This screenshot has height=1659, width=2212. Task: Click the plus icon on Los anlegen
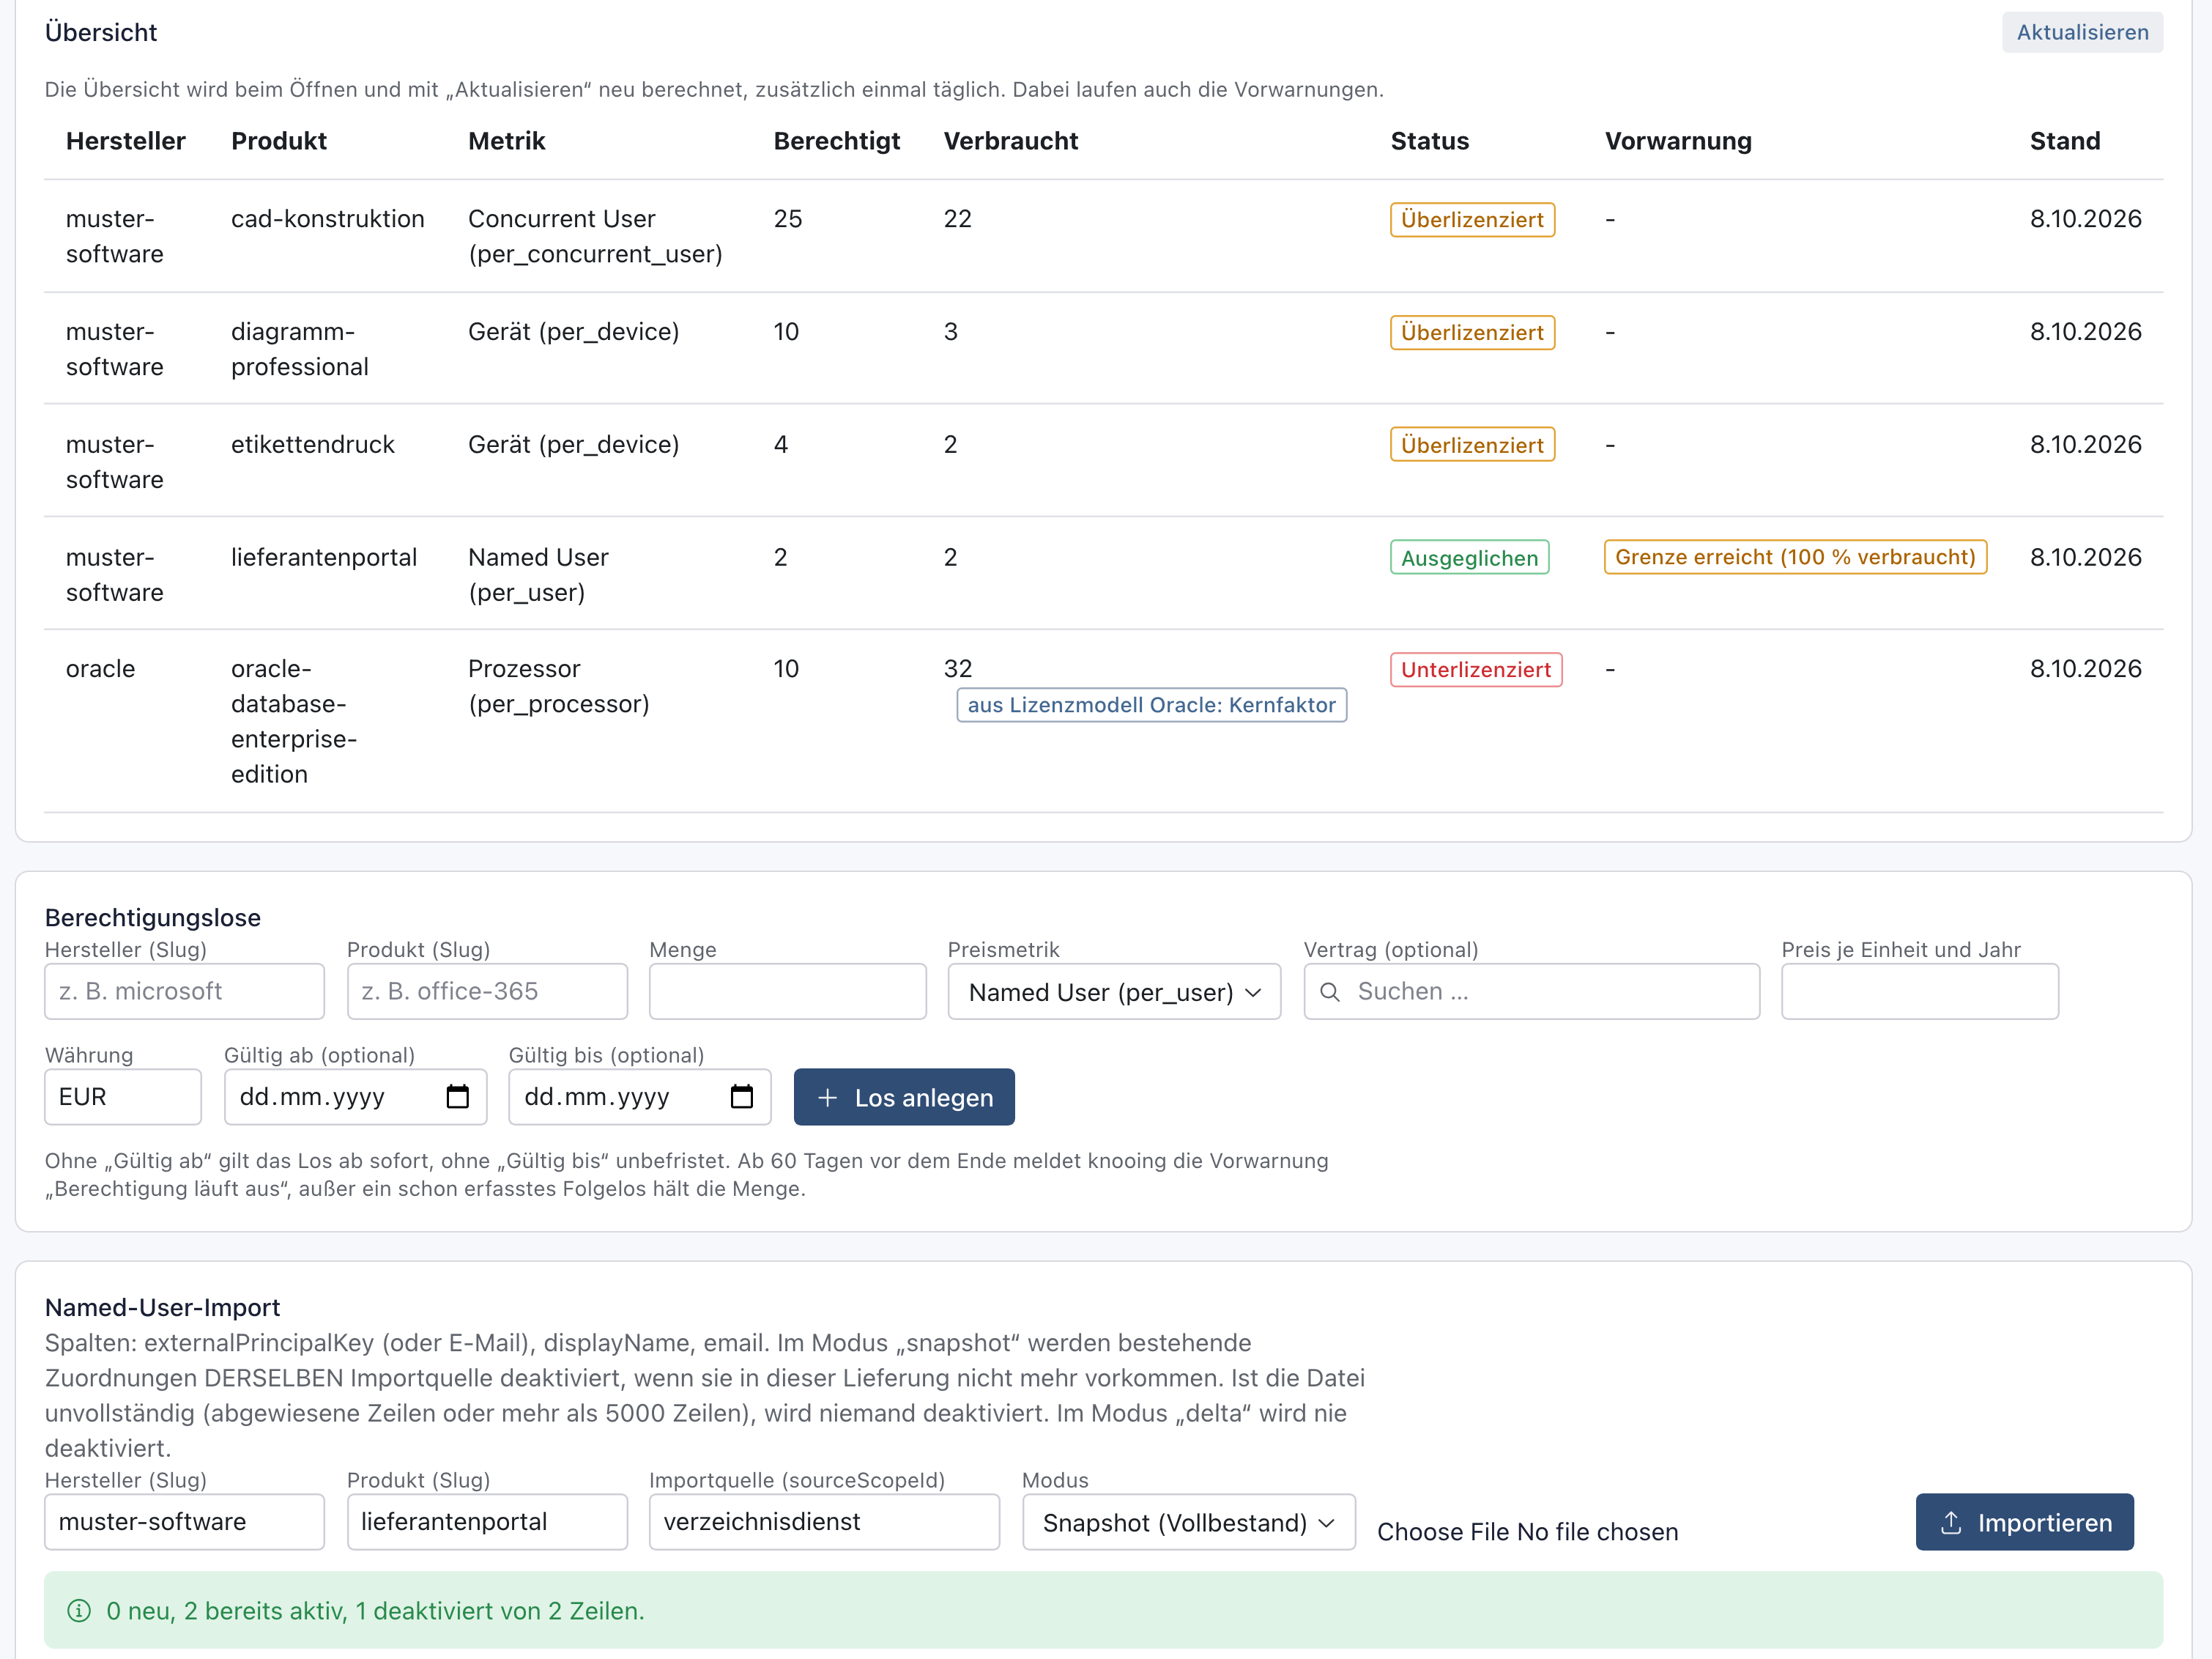coord(827,1098)
